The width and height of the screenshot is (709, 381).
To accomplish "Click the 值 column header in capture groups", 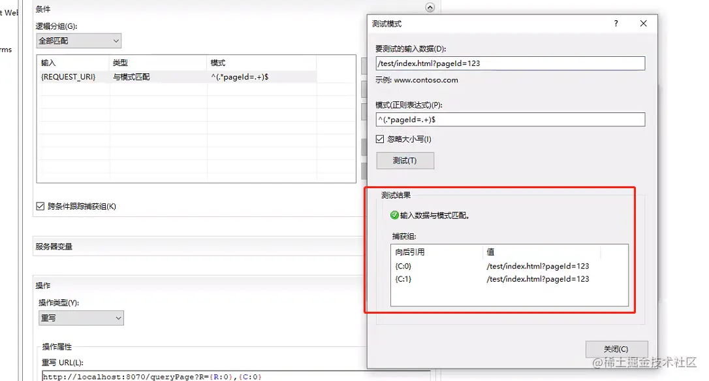I will click(541, 252).
